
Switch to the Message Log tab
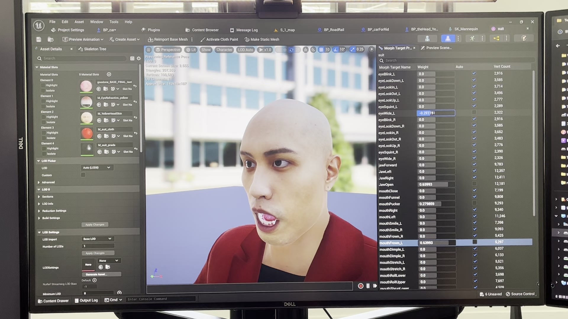click(x=244, y=30)
